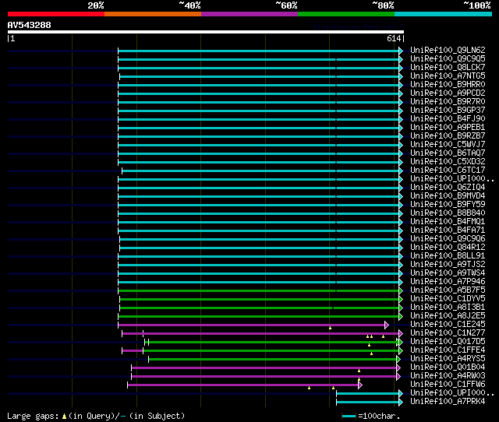Select label UniRef100_B9GP37
The image size is (499, 422).
coord(448,111)
